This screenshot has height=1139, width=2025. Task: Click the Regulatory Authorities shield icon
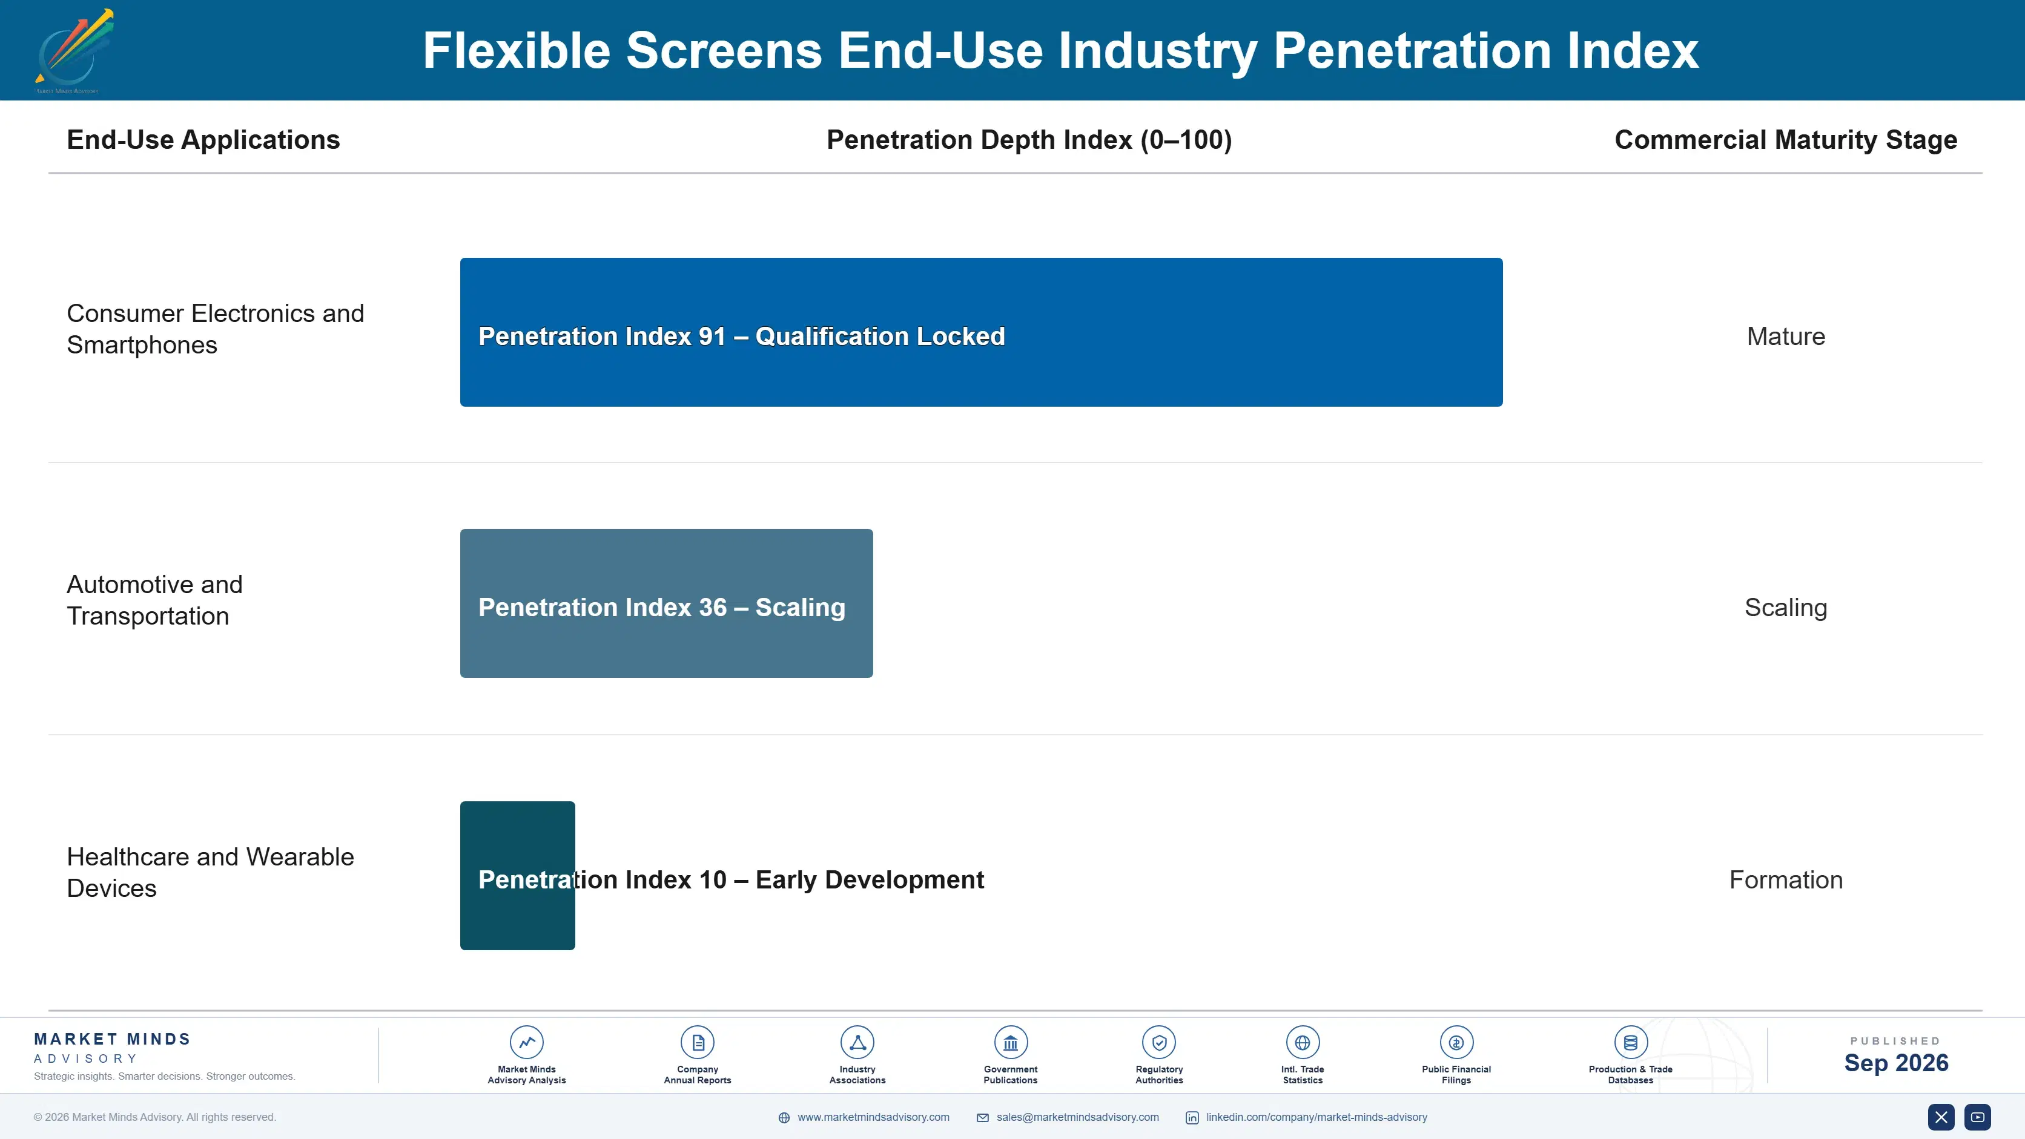pyautogui.click(x=1160, y=1042)
